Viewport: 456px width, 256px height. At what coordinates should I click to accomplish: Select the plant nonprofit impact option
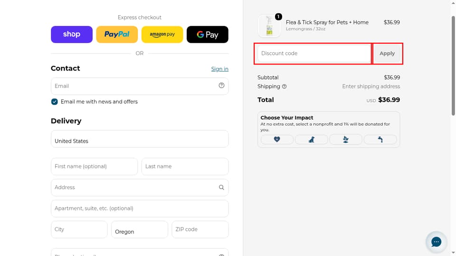[x=345, y=139]
